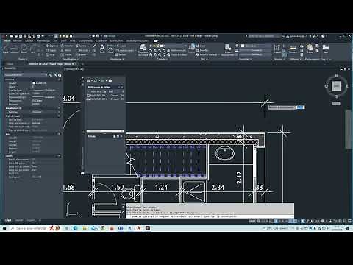Select the Cote (Dimension) tool
The image size is (353, 265).
[x=110, y=49]
